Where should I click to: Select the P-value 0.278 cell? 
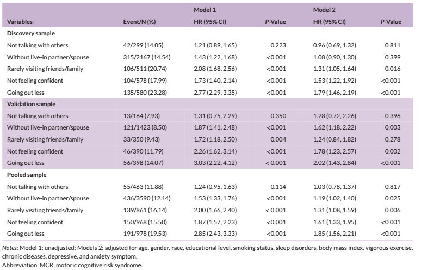(394, 138)
